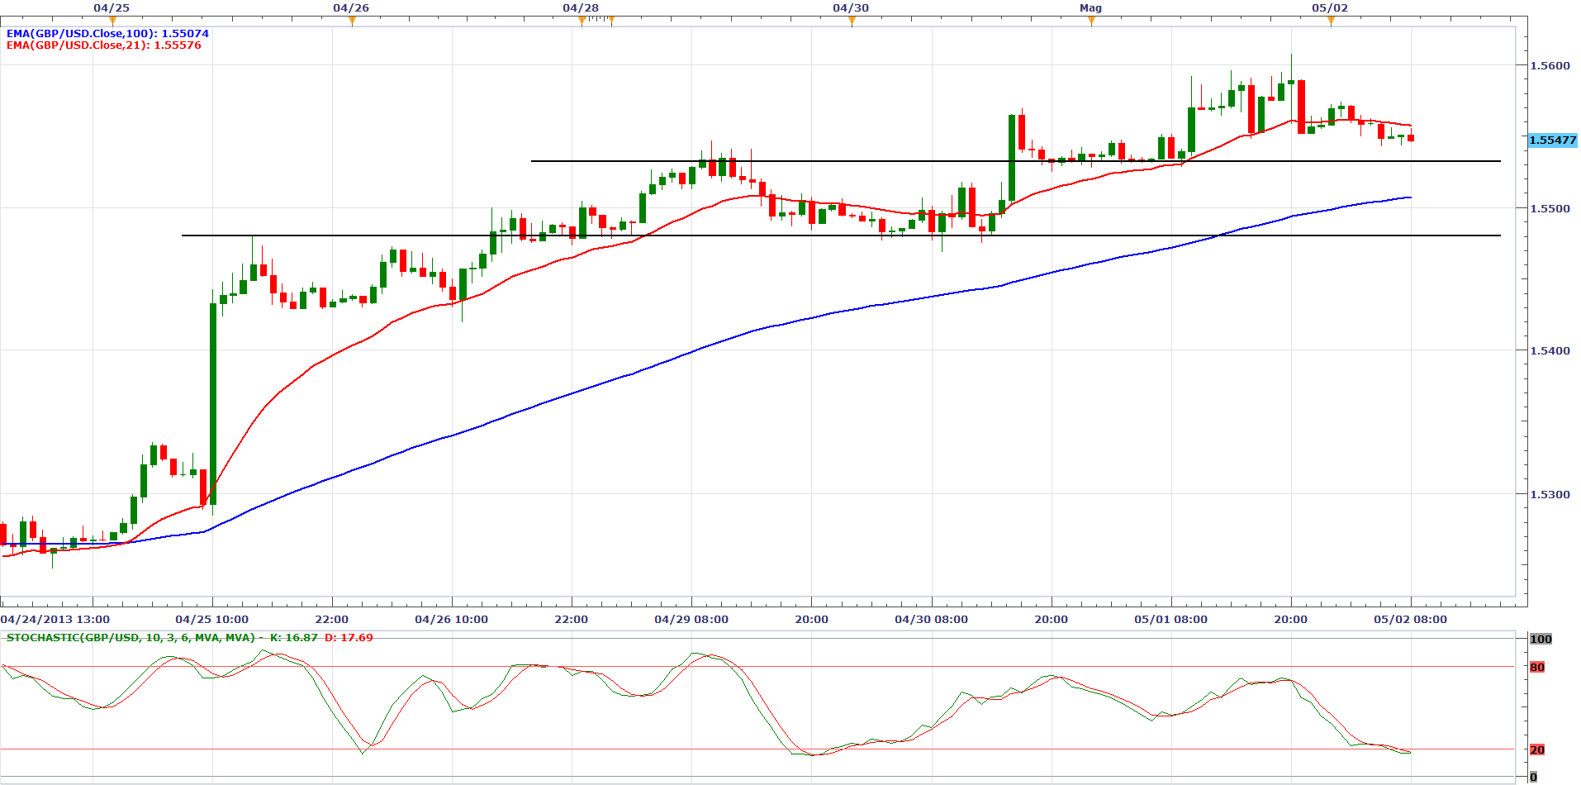The height and width of the screenshot is (785, 1581).
Task: Click the orange marker under the Mag label
Action: [x=1091, y=21]
